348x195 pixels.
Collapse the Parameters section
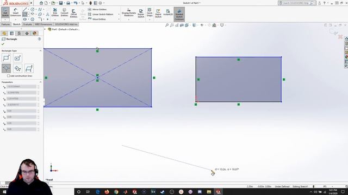coord(40,82)
